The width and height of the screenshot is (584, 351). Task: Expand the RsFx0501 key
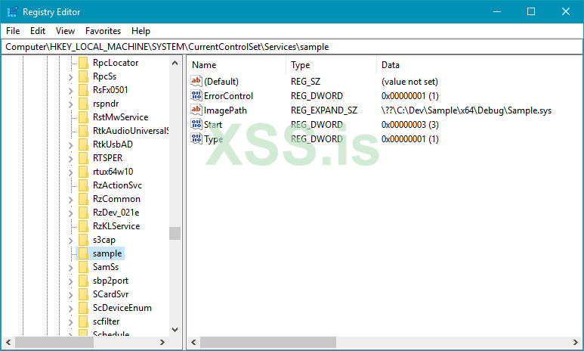coord(71,91)
